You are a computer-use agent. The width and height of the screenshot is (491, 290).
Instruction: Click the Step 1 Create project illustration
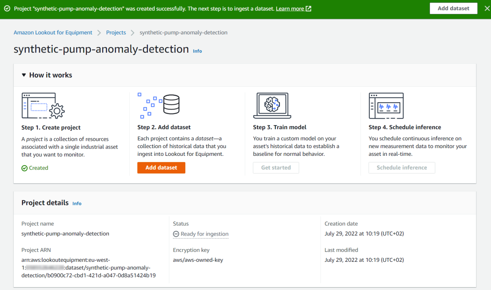(43, 105)
